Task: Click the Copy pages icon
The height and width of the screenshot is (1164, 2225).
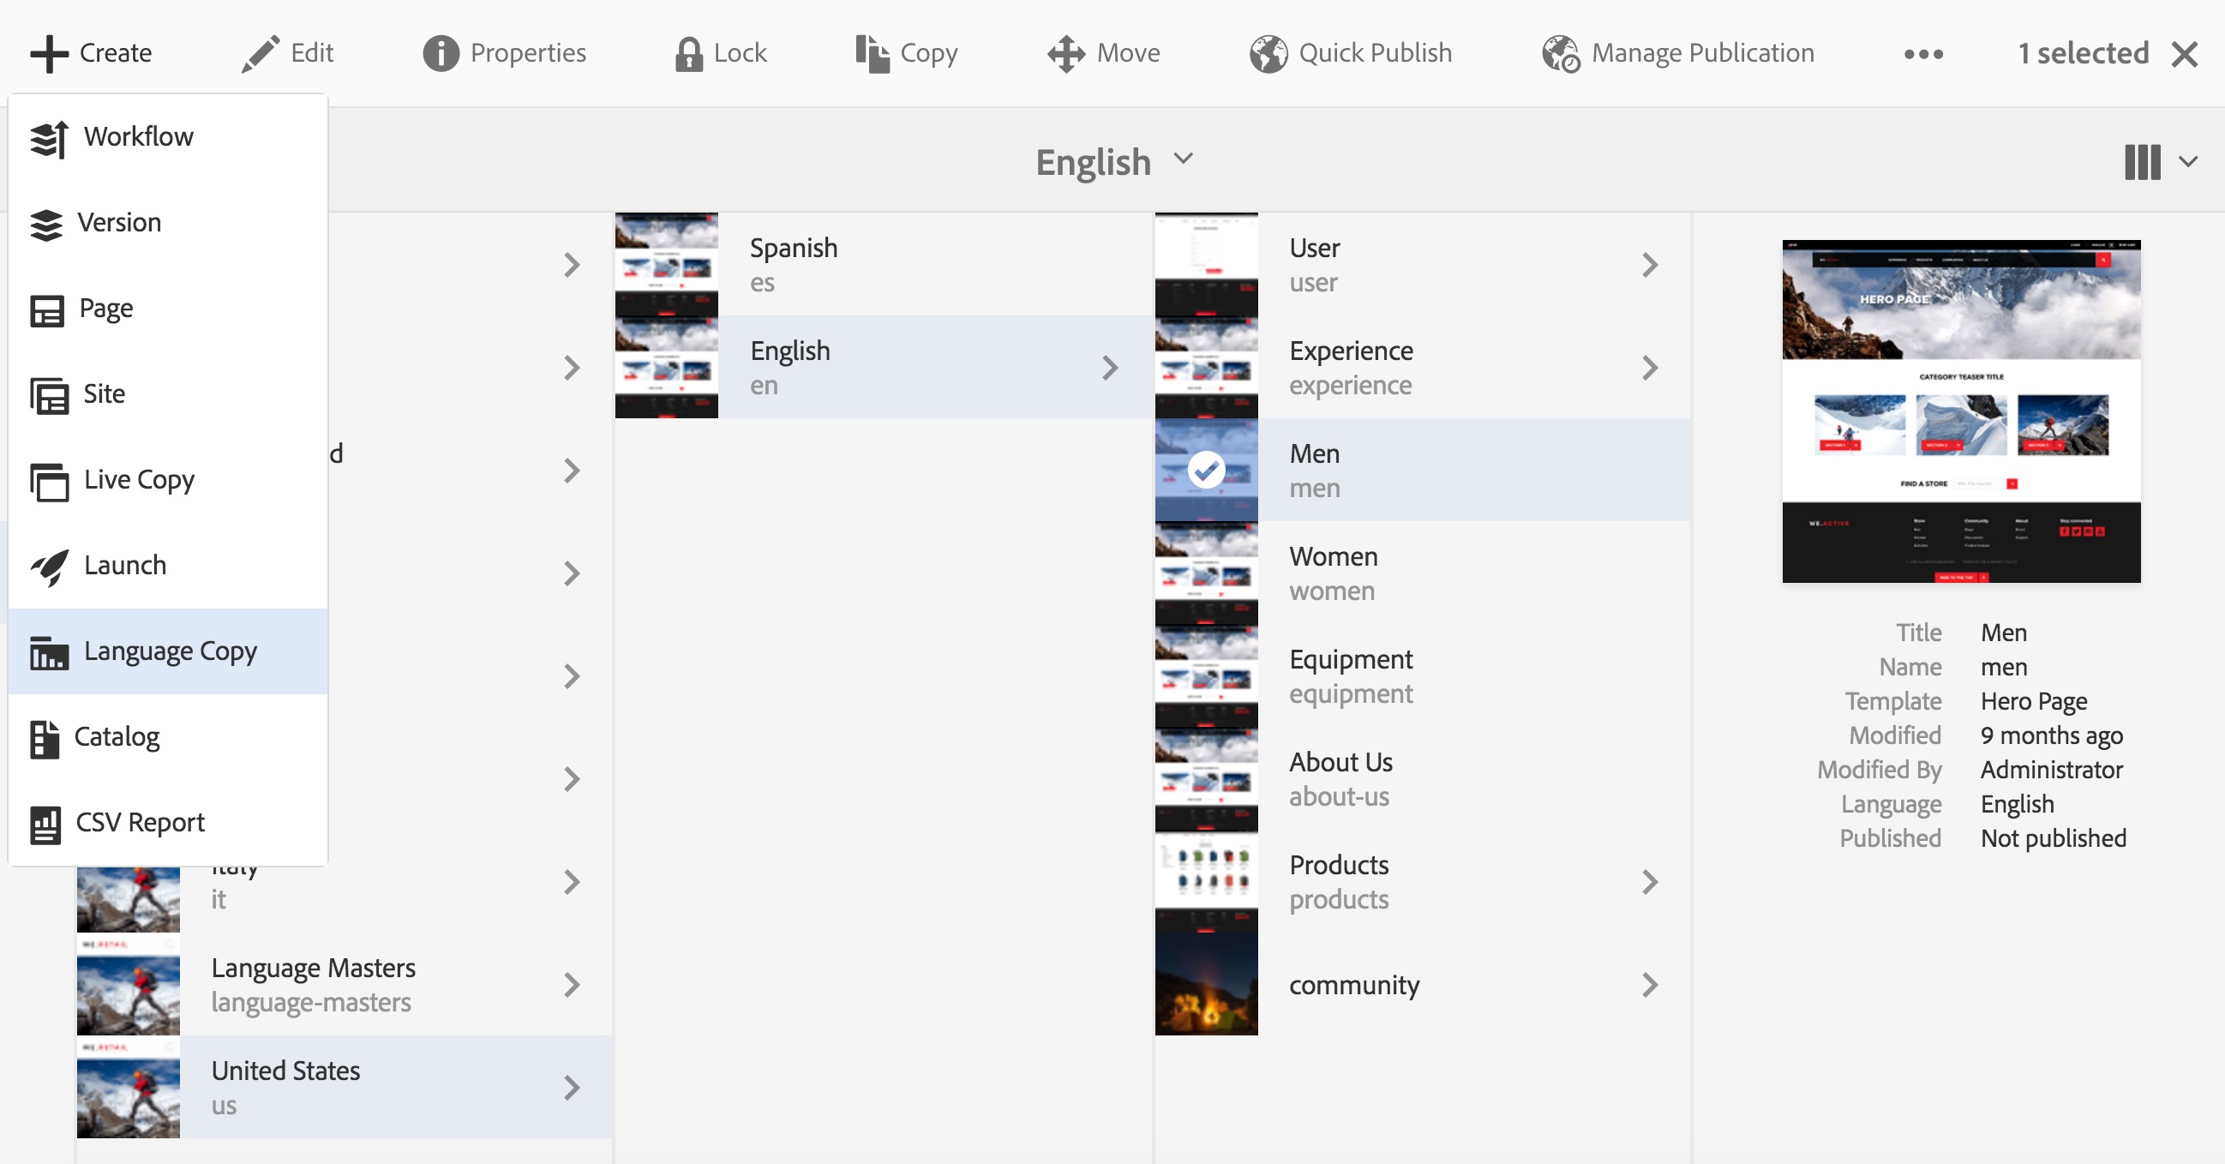Action: coord(872,53)
